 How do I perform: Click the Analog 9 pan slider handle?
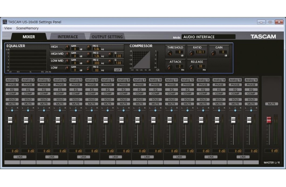click(140, 110)
